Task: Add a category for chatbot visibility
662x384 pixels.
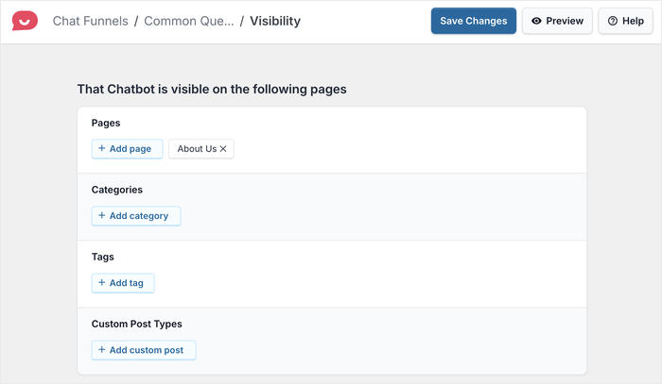Action: coord(136,216)
